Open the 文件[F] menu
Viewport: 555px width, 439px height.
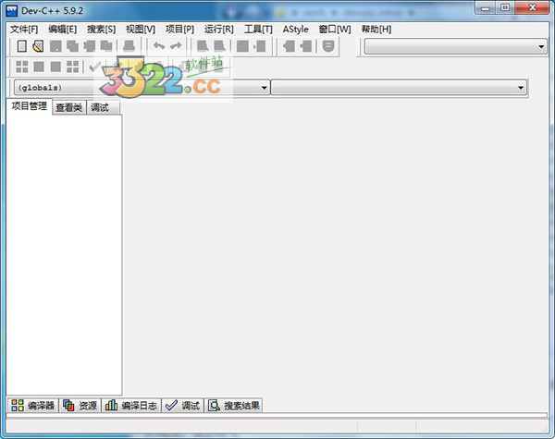click(x=24, y=30)
